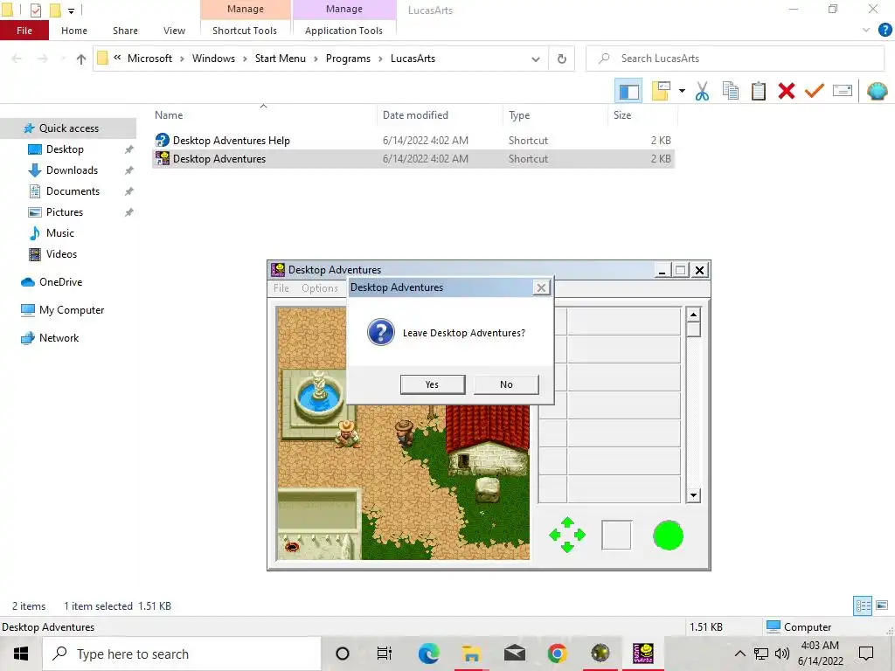Screen dimensions: 895x671
Task: Open Videos in navigation pane
Action: pyautogui.click(x=61, y=254)
